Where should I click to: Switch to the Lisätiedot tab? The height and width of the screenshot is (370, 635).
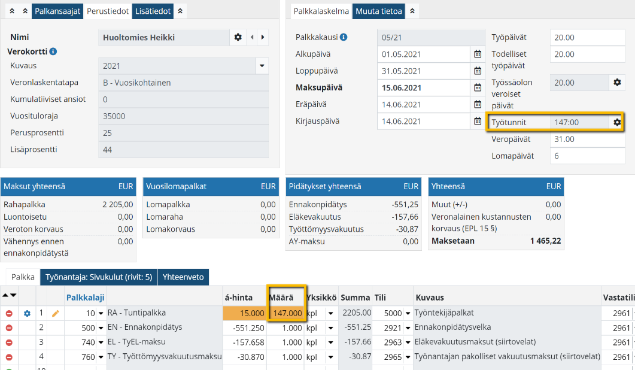click(x=154, y=11)
